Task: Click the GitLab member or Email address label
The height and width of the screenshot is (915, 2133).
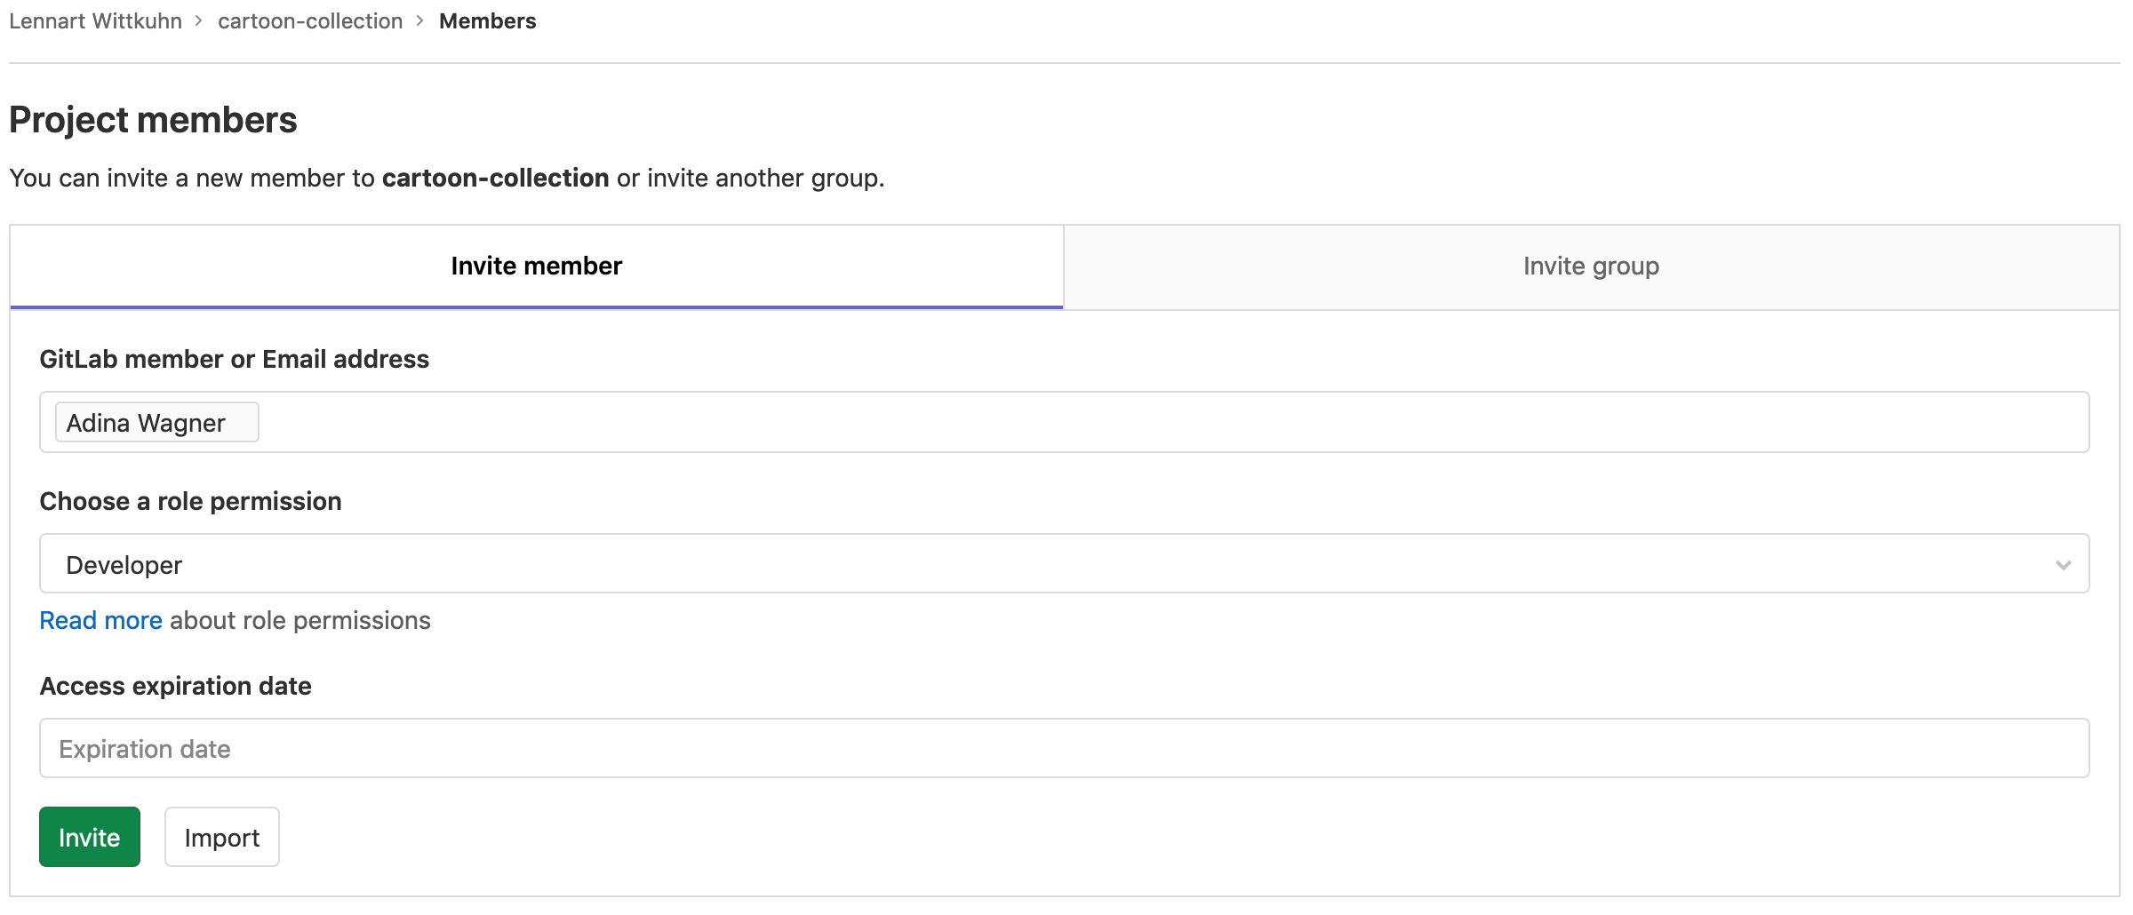Action: (234, 359)
